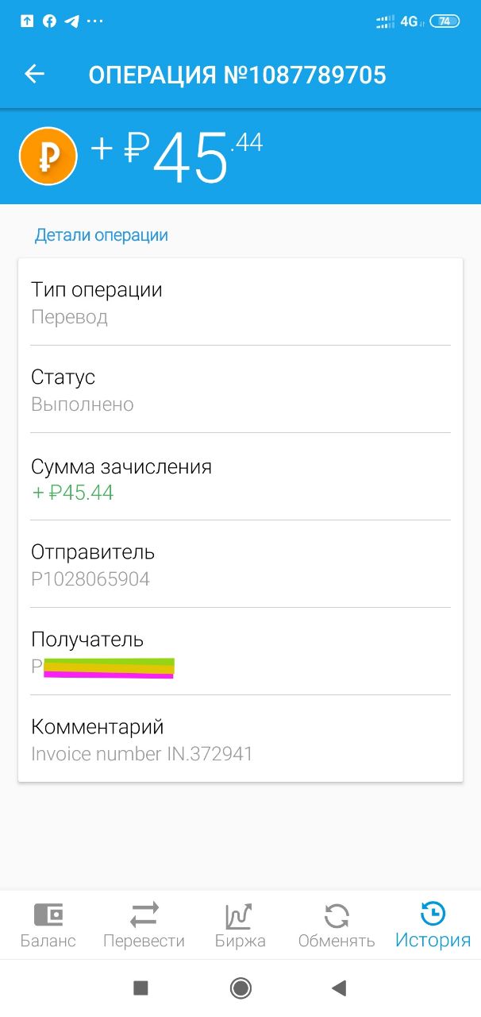
Task: Tap the green +₽45.44 credited amount
Action: tap(73, 493)
